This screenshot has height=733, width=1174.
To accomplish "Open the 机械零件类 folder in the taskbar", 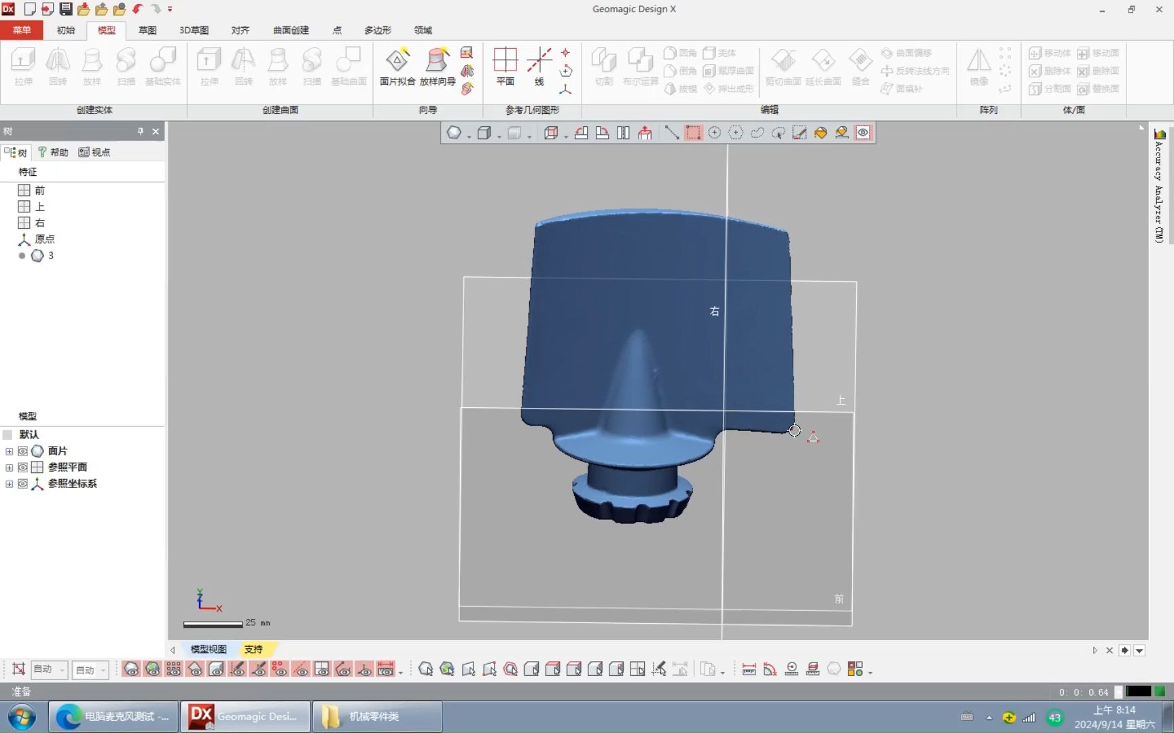I will [x=376, y=716].
